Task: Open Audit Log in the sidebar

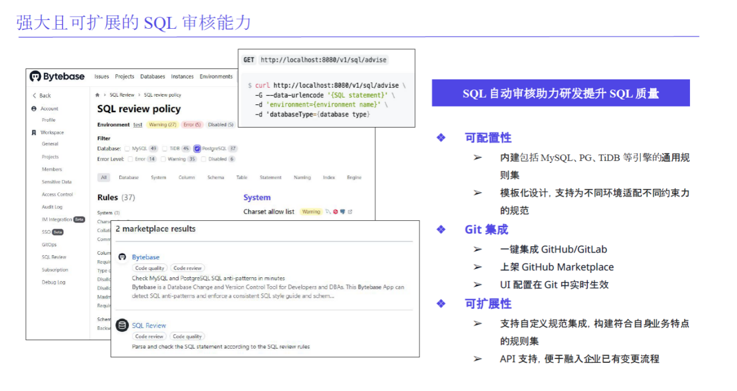Action: click(x=52, y=207)
